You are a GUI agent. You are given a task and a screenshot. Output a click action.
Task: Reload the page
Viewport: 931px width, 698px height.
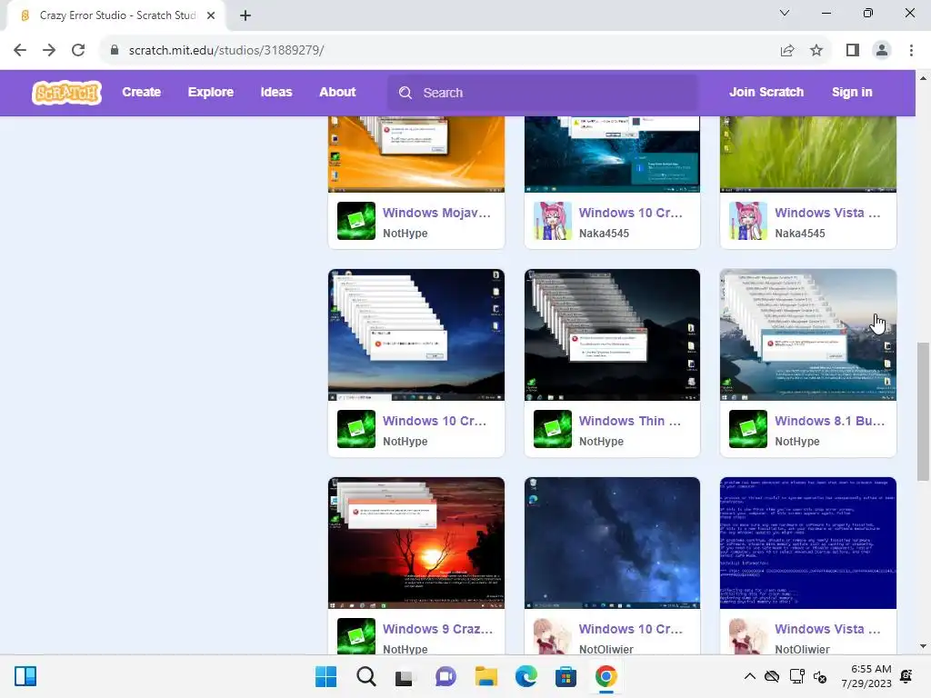(x=78, y=50)
